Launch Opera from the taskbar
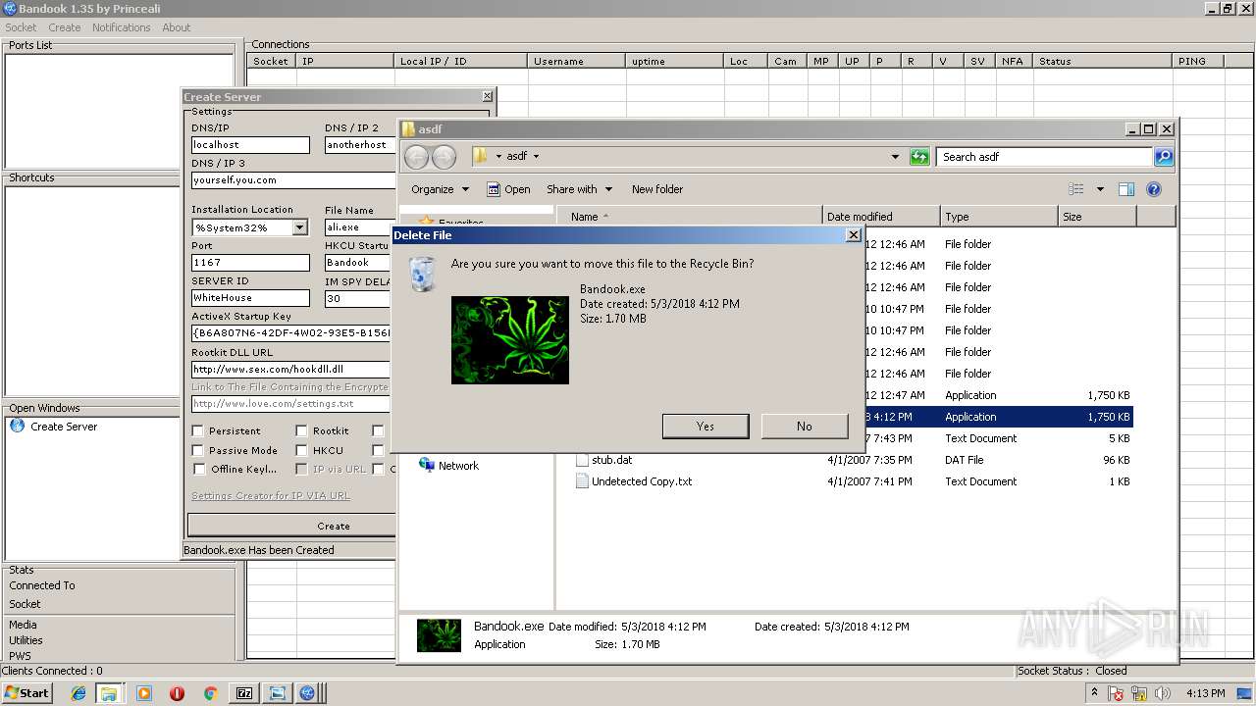Image resolution: width=1256 pixels, height=706 pixels. [177, 693]
